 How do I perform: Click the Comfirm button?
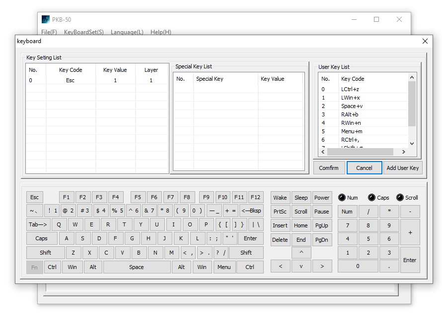point(329,168)
